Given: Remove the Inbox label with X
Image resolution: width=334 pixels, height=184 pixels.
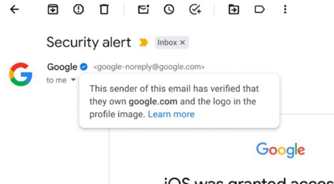Looking at the screenshot, I should point(182,43).
